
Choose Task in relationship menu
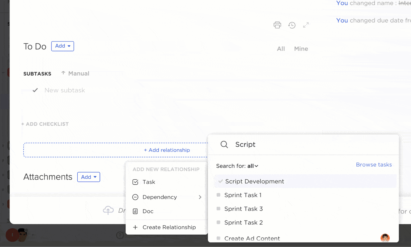(x=149, y=182)
